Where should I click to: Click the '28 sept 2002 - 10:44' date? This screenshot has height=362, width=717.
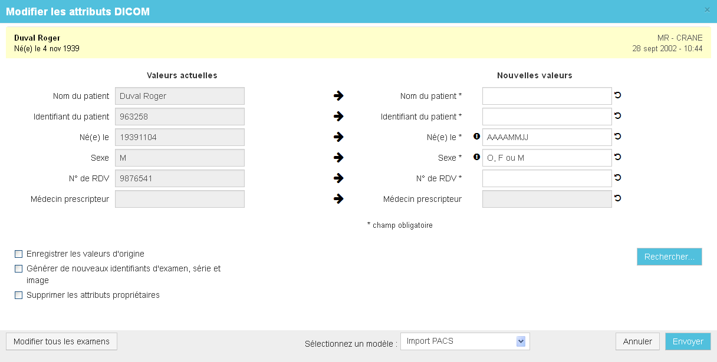click(x=667, y=49)
